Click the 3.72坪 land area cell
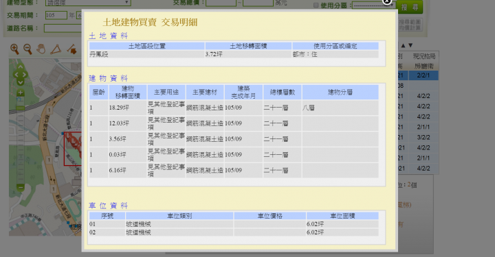The image size is (495, 257). tap(248, 54)
